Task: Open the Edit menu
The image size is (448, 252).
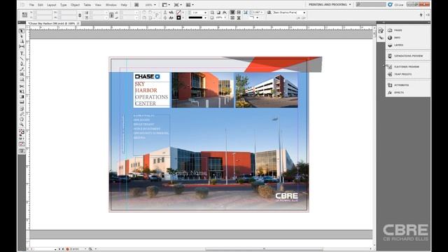Action: pyautogui.click(x=41, y=5)
